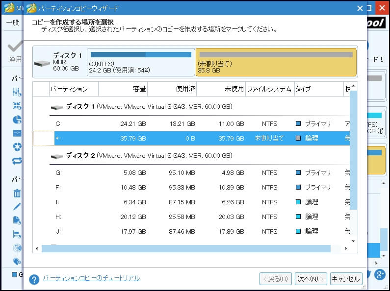Click the primary type square in G: row

(298, 172)
